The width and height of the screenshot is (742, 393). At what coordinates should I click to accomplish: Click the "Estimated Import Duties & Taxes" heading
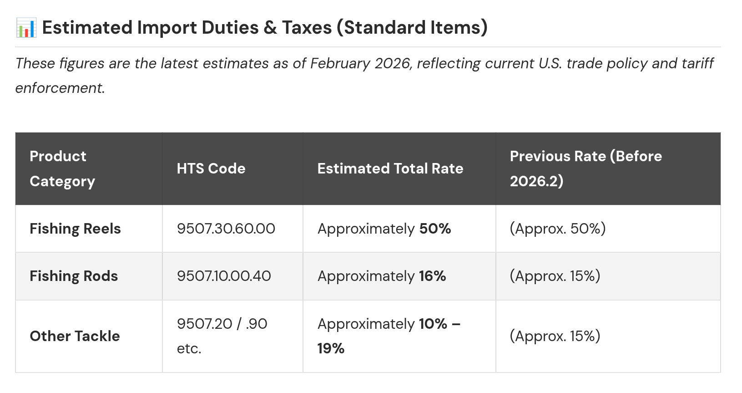265,28
